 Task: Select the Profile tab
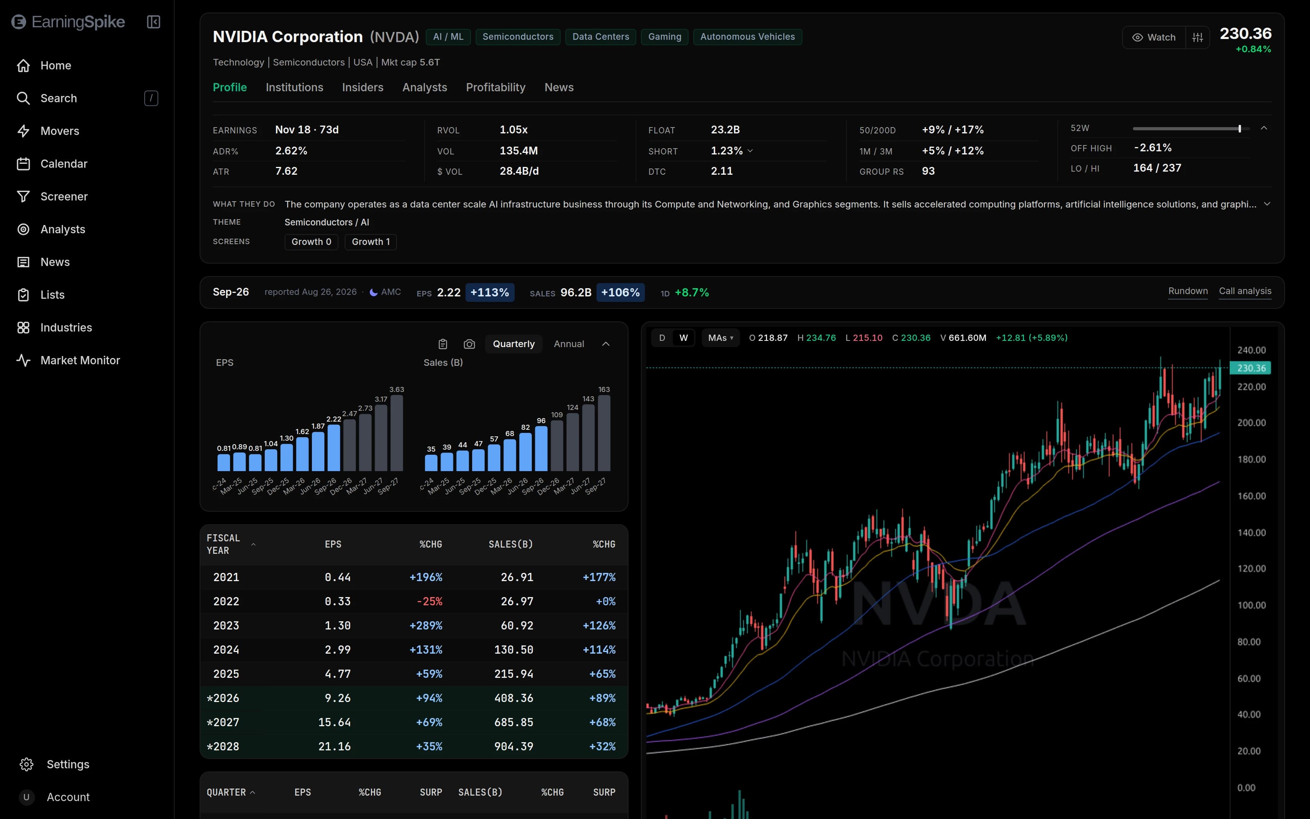click(230, 88)
